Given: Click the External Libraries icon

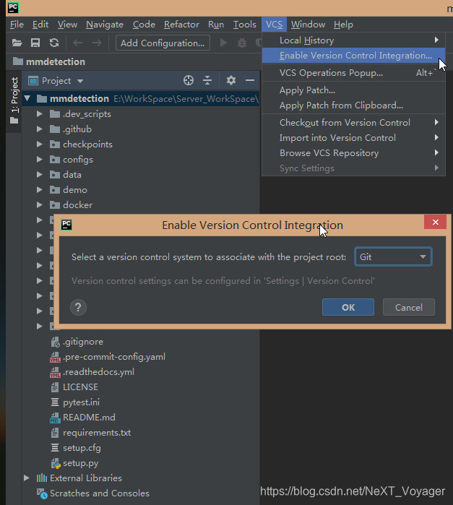Looking at the screenshot, I should 42,478.
